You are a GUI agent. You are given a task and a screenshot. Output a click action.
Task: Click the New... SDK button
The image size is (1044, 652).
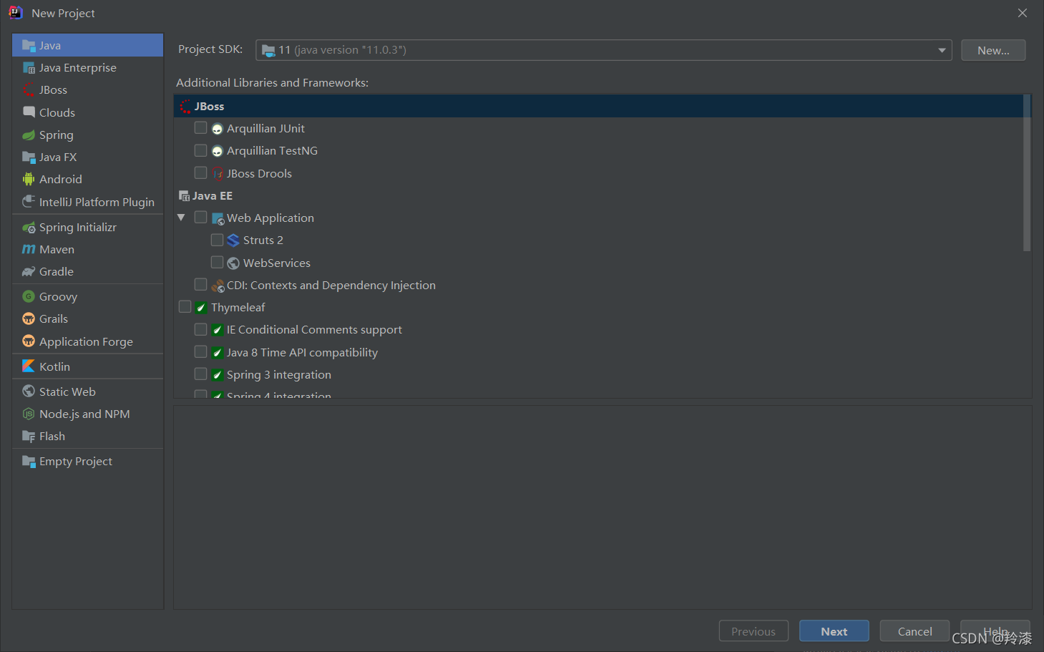click(x=993, y=50)
